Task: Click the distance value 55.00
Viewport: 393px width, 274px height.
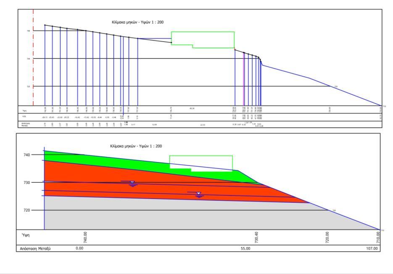Action: [245, 248]
